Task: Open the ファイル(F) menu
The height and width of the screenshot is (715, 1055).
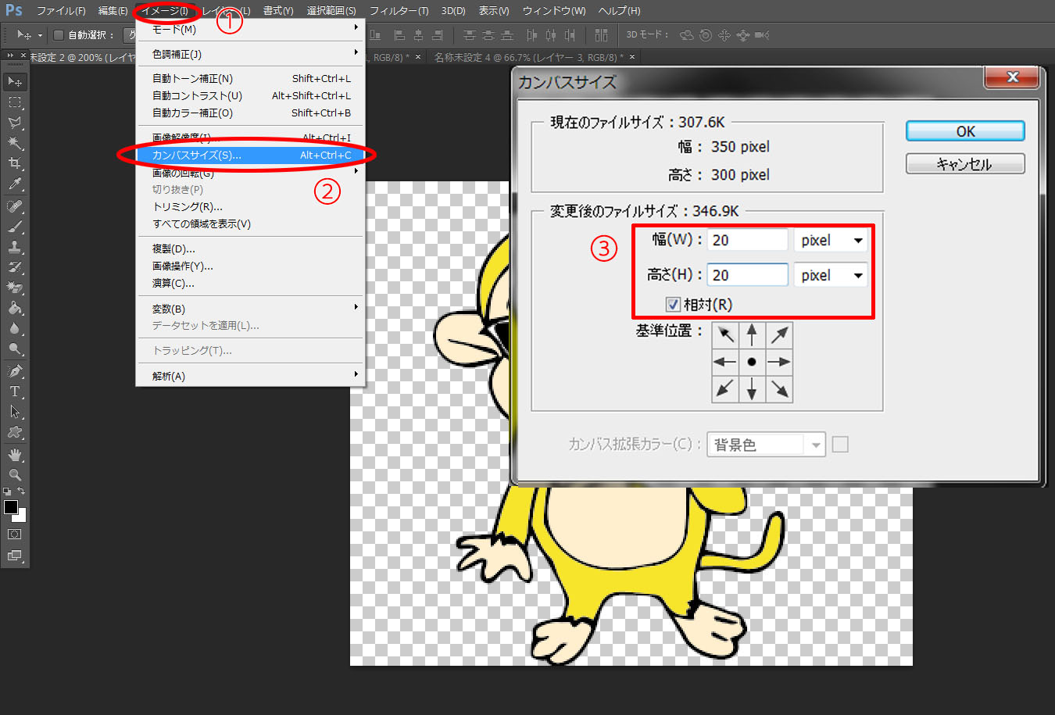Action: coord(61,11)
